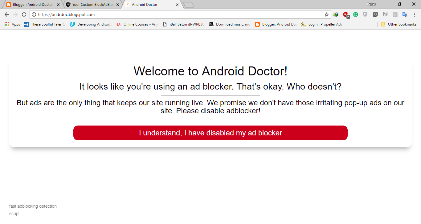
Task: Click the light bulb extension icon
Action: coord(375,14)
